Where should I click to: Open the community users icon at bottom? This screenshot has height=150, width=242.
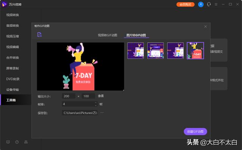(26, 142)
